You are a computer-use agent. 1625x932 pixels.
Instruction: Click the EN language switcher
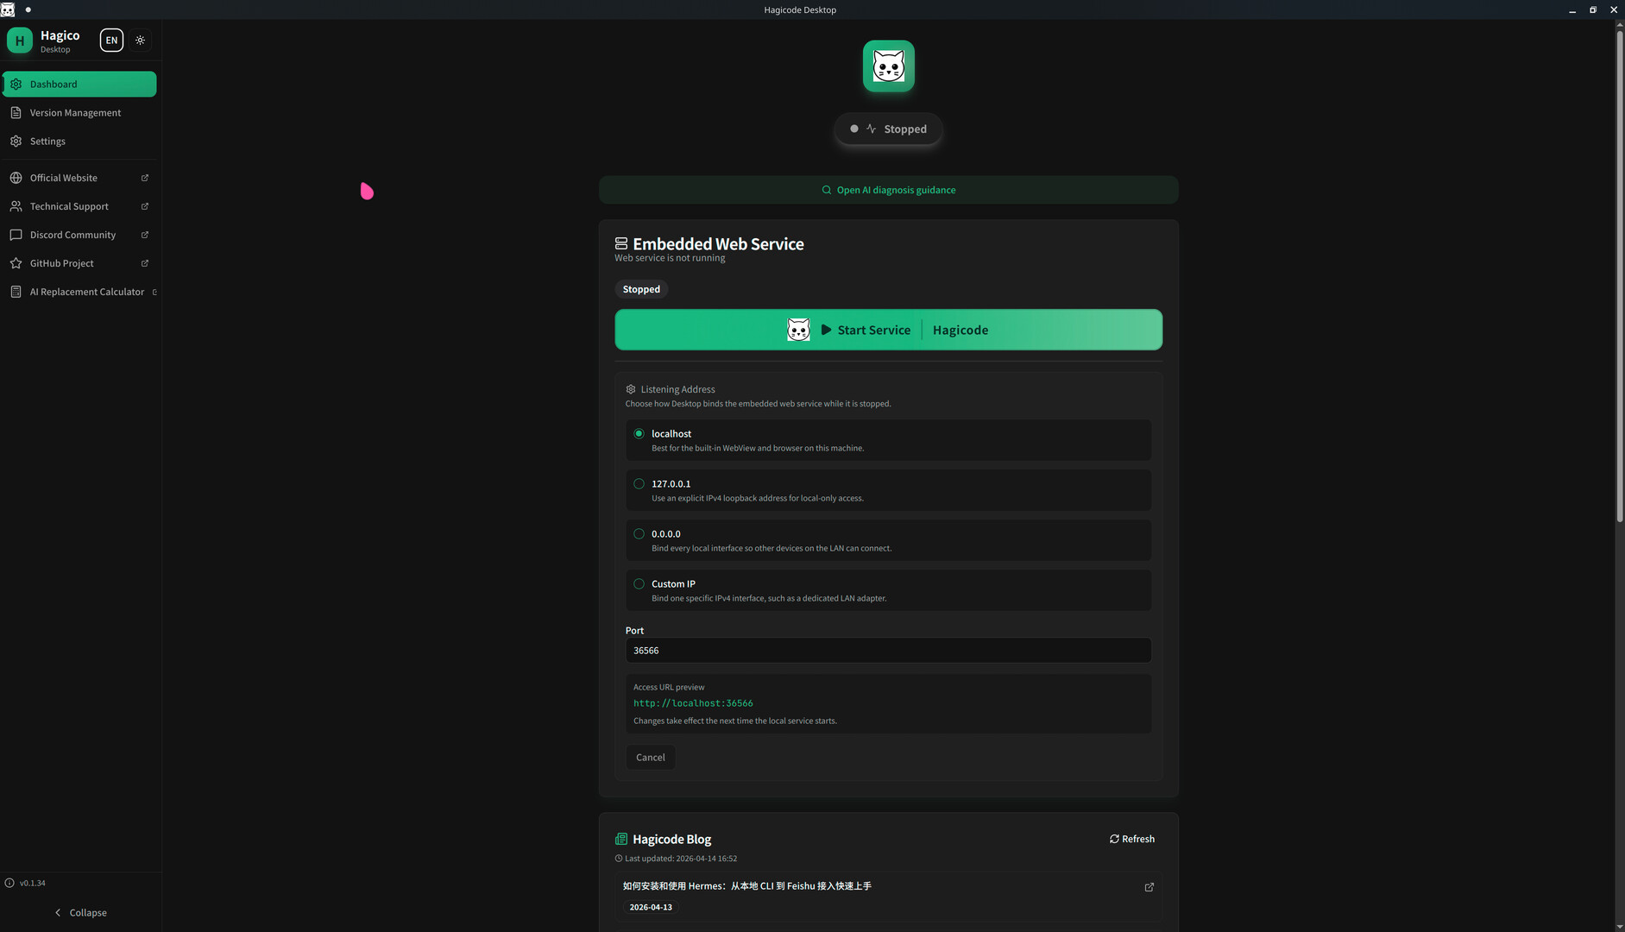[111, 41]
